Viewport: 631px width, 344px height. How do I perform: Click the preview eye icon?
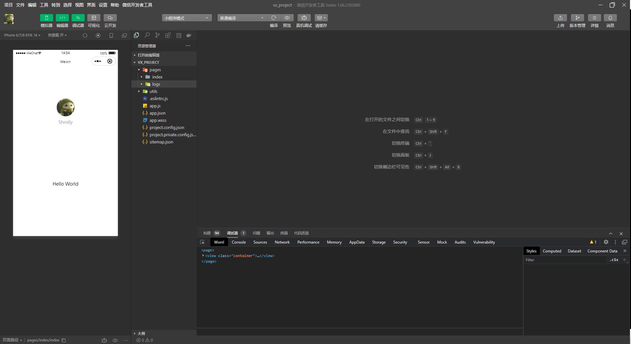click(287, 18)
